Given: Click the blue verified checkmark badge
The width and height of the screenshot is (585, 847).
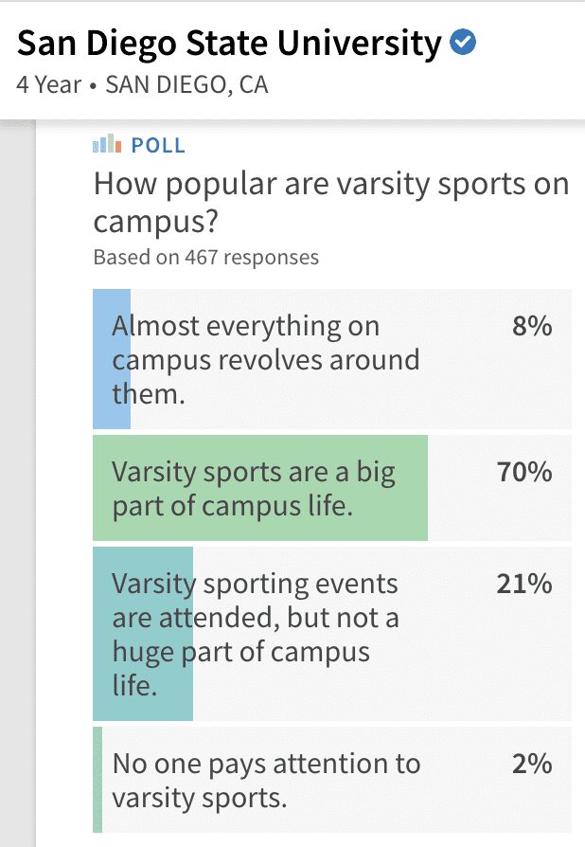Looking at the screenshot, I should 463,43.
